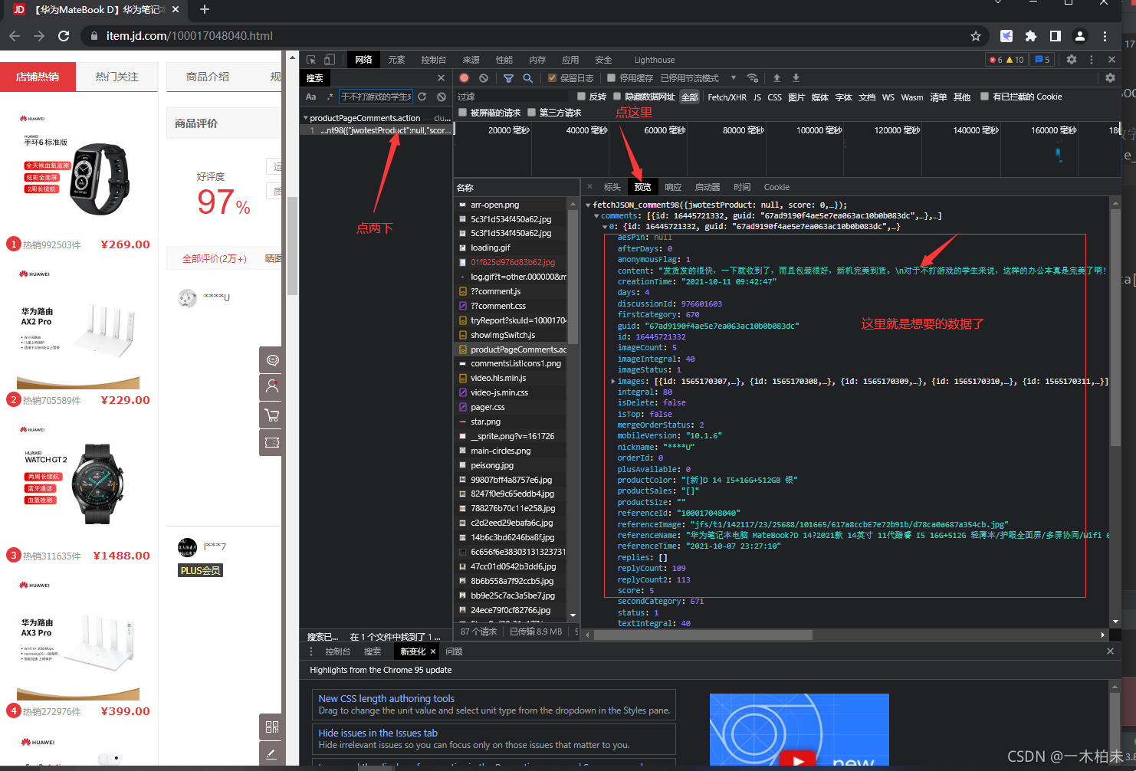
Task: Toggle the device toolbar icon
Action: 330,60
